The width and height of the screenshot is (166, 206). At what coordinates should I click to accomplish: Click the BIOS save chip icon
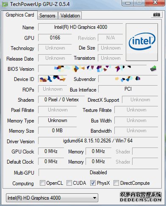coord(153,69)
